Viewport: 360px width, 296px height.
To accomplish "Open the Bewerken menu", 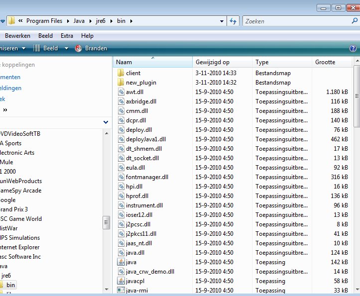I will tap(18, 36).
